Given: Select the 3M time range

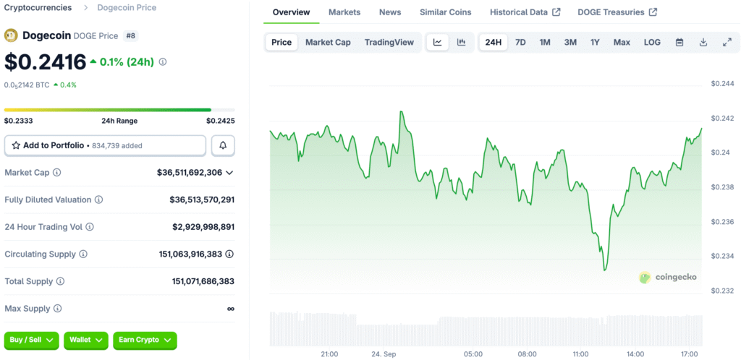Looking at the screenshot, I should point(570,43).
